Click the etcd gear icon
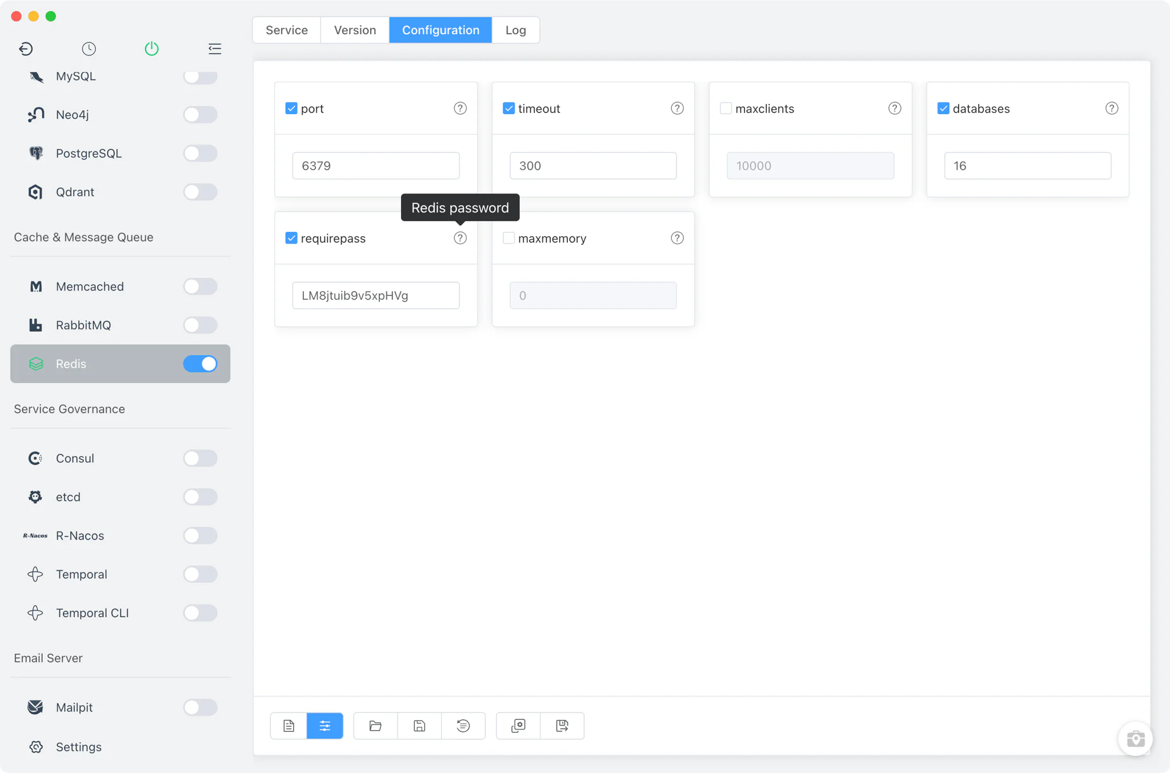1170x773 pixels. 36,497
